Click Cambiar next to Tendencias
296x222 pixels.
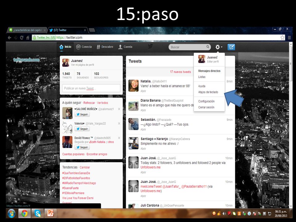point(85,167)
